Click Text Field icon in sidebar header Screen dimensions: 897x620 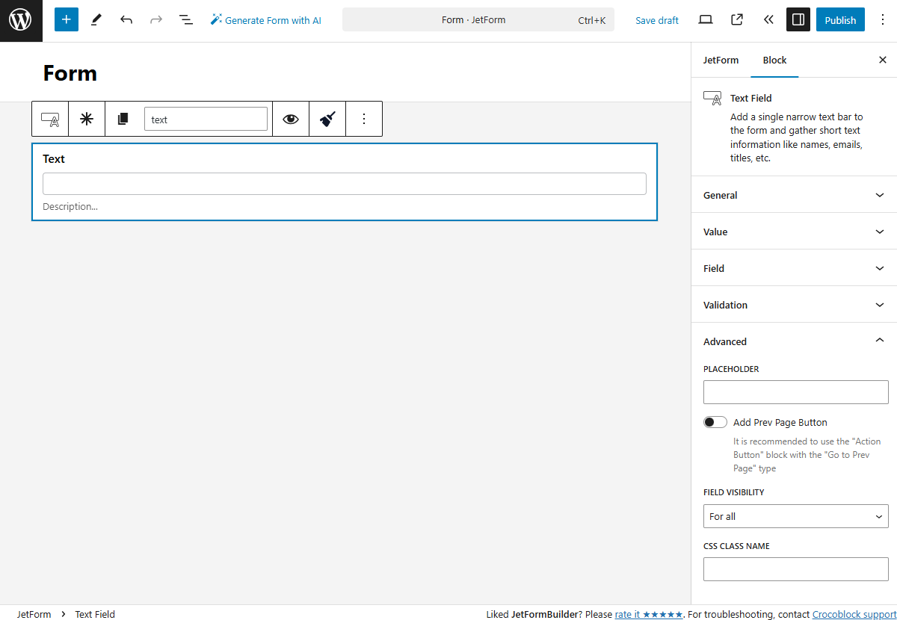tap(712, 98)
